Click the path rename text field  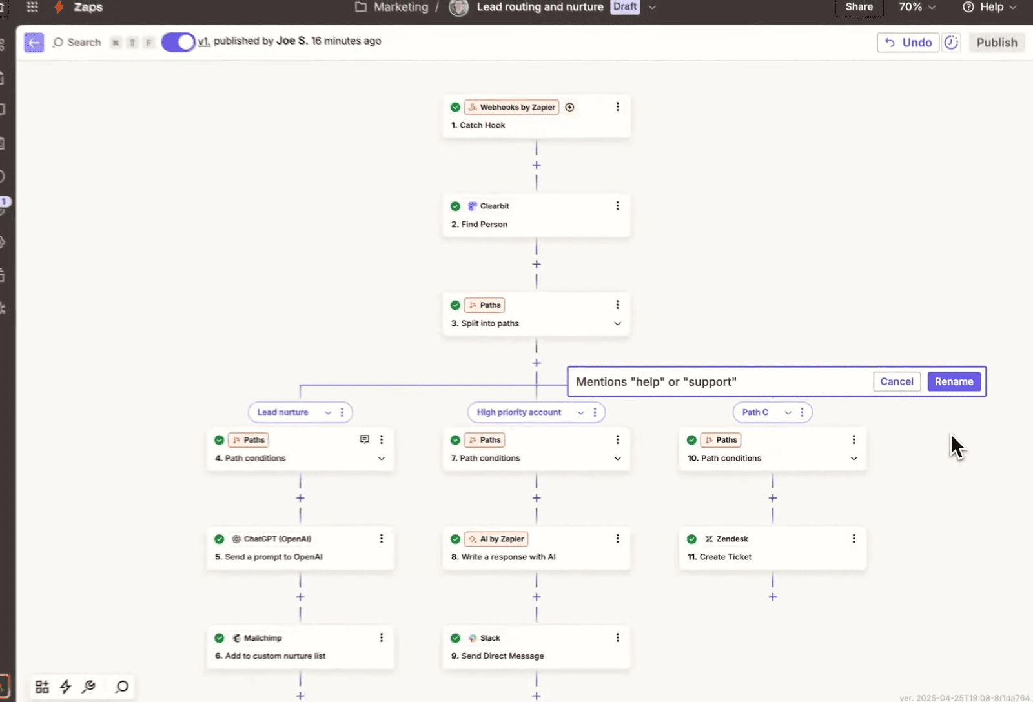coord(720,382)
